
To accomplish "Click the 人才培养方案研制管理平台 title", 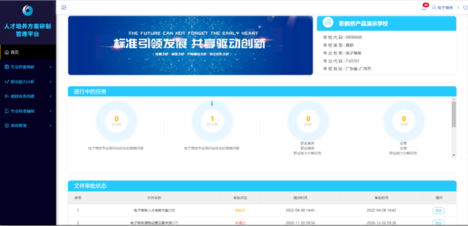I will click(28, 30).
